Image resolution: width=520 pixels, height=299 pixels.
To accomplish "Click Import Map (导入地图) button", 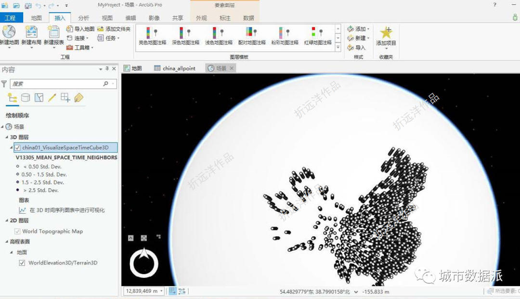I will 80,29.
